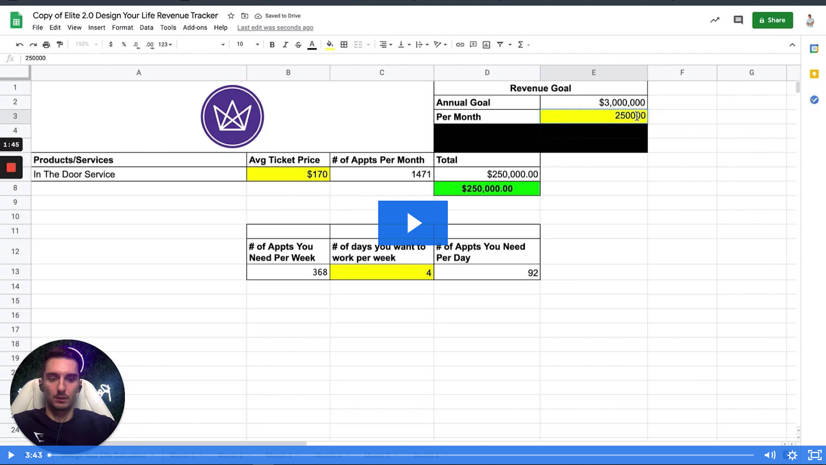Toggle bold formatting

pyautogui.click(x=272, y=44)
